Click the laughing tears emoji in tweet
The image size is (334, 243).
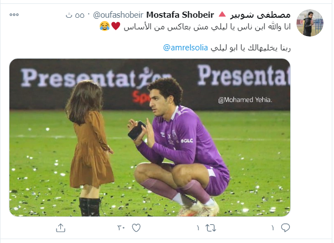105,26
